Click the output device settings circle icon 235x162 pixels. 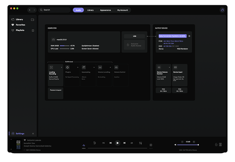point(189,36)
